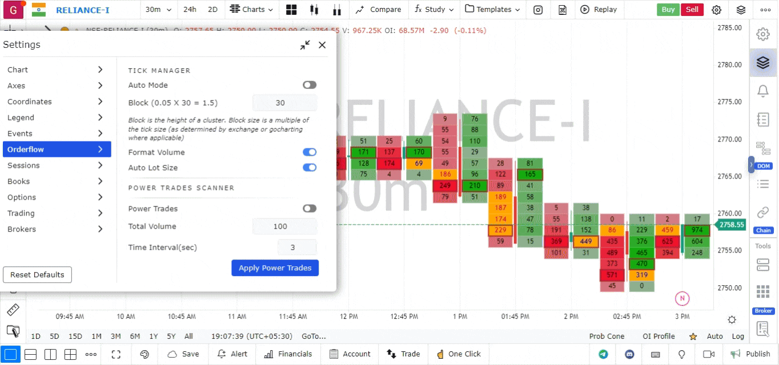
Task: Click the alerts bell icon in right sidebar
Action: pyautogui.click(x=762, y=91)
